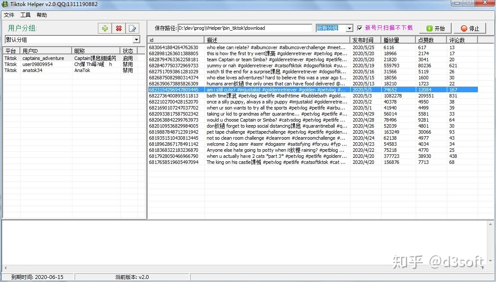Select row 'when u actually have 2 cats'
Screen dimensions: 496x282
coord(313,156)
